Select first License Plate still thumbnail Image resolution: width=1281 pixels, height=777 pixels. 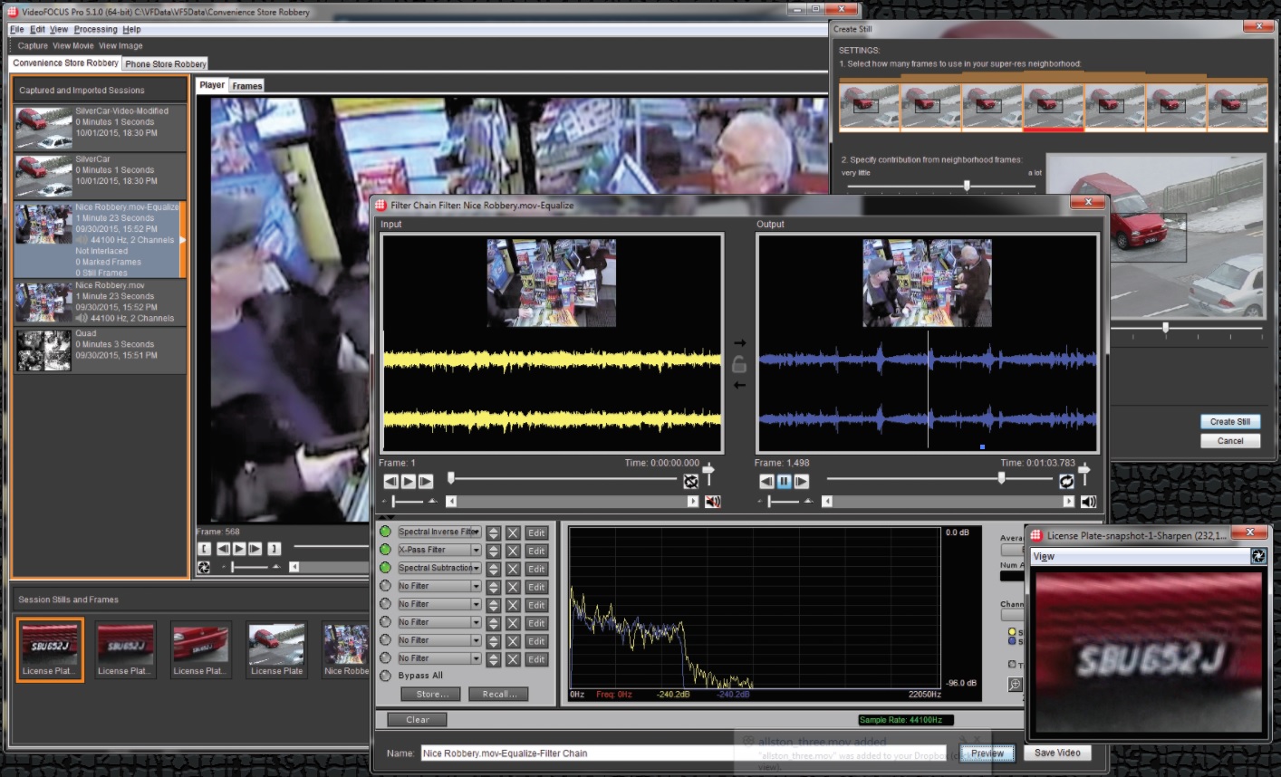(x=50, y=649)
